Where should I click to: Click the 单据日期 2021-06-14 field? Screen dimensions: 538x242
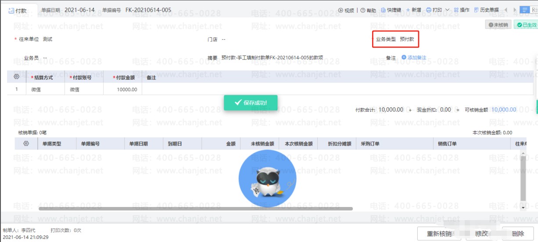click(x=68, y=10)
